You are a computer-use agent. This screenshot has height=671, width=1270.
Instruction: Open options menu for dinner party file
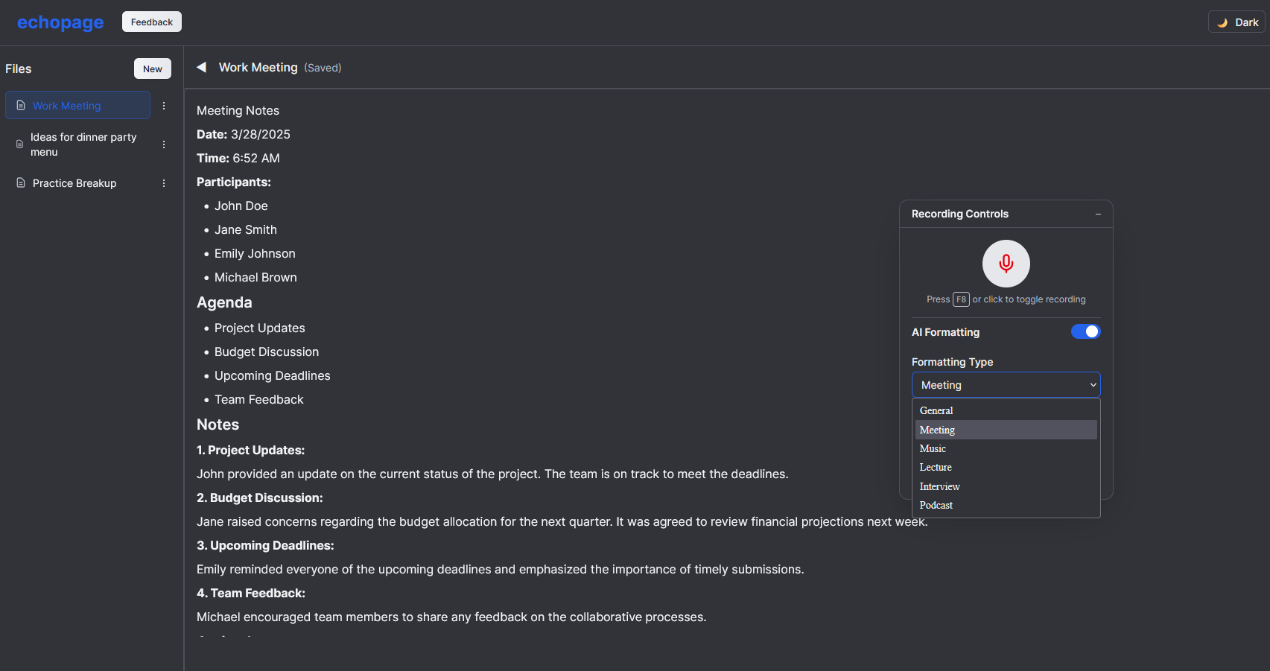pos(164,144)
